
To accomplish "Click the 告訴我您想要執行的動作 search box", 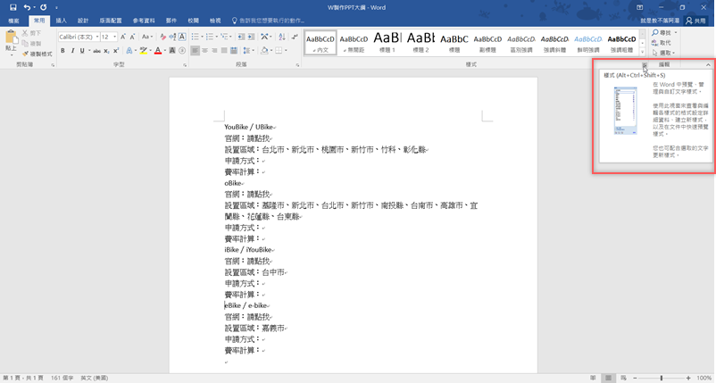I will point(269,21).
